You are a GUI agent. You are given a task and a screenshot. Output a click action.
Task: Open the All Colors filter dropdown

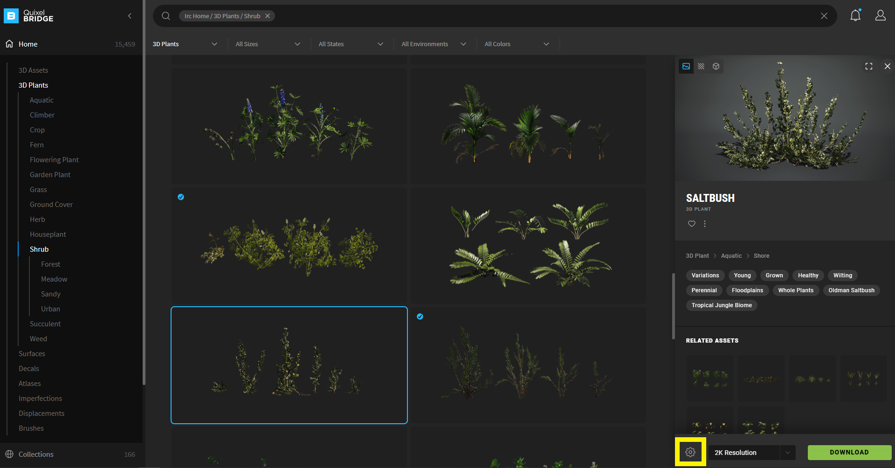pos(517,44)
